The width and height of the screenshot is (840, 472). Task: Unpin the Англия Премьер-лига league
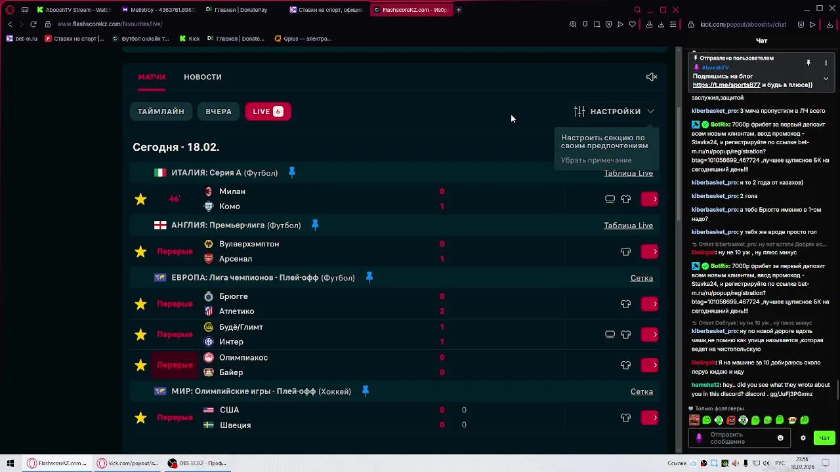click(x=315, y=225)
